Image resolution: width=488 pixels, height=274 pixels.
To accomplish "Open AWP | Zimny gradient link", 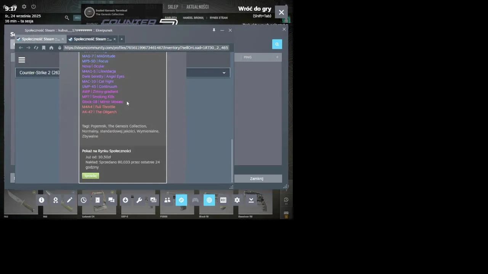I will 100,92.
